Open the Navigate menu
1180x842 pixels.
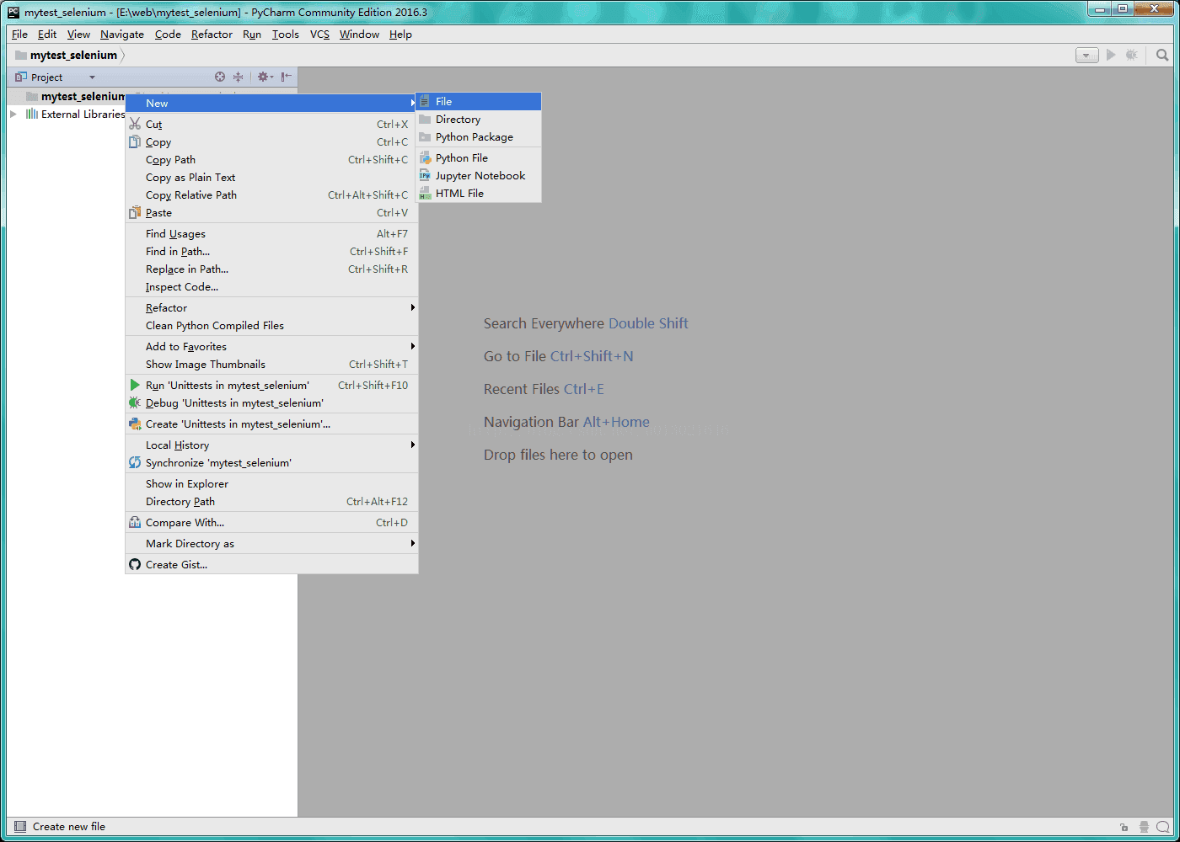tap(122, 35)
